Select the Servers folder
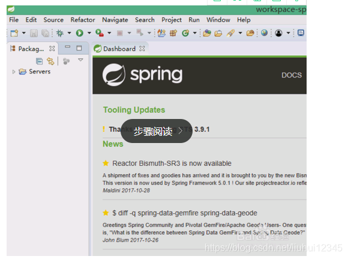The image size is (348, 259). (35, 72)
